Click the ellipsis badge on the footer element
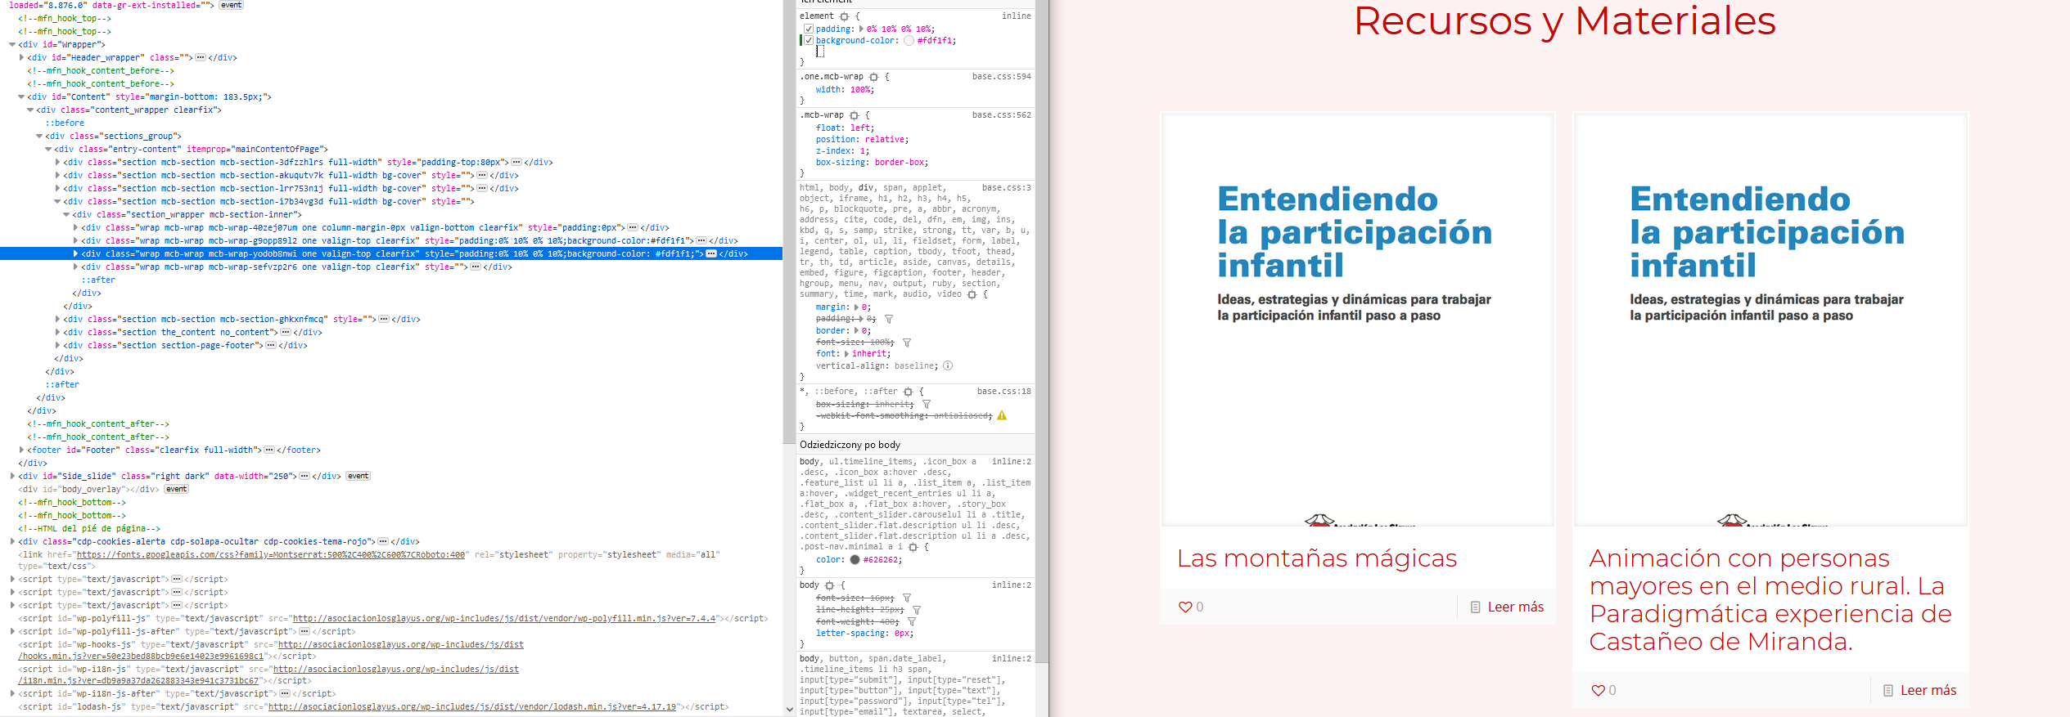The height and width of the screenshot is (717, 2070). click(x=268, y=450)
